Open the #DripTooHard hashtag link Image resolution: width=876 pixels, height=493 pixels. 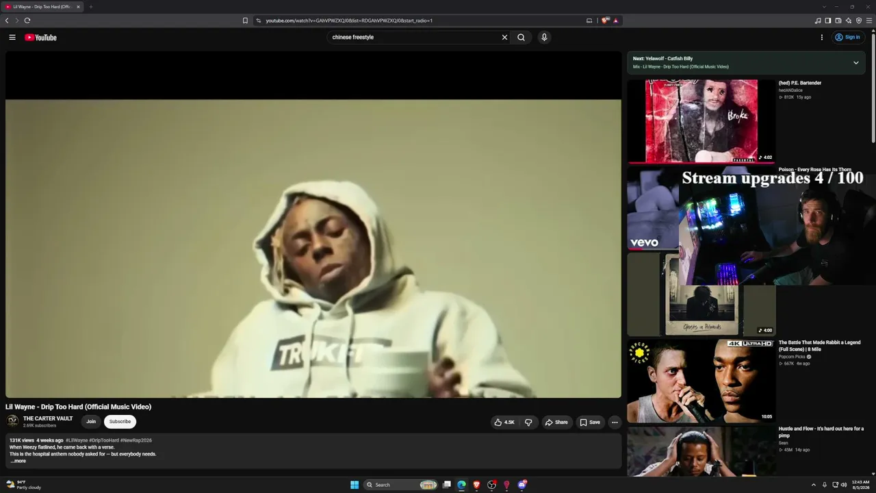point(104,440)
